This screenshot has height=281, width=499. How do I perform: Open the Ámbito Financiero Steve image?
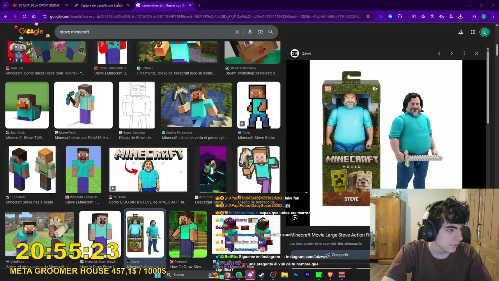(x=196, y=105)
